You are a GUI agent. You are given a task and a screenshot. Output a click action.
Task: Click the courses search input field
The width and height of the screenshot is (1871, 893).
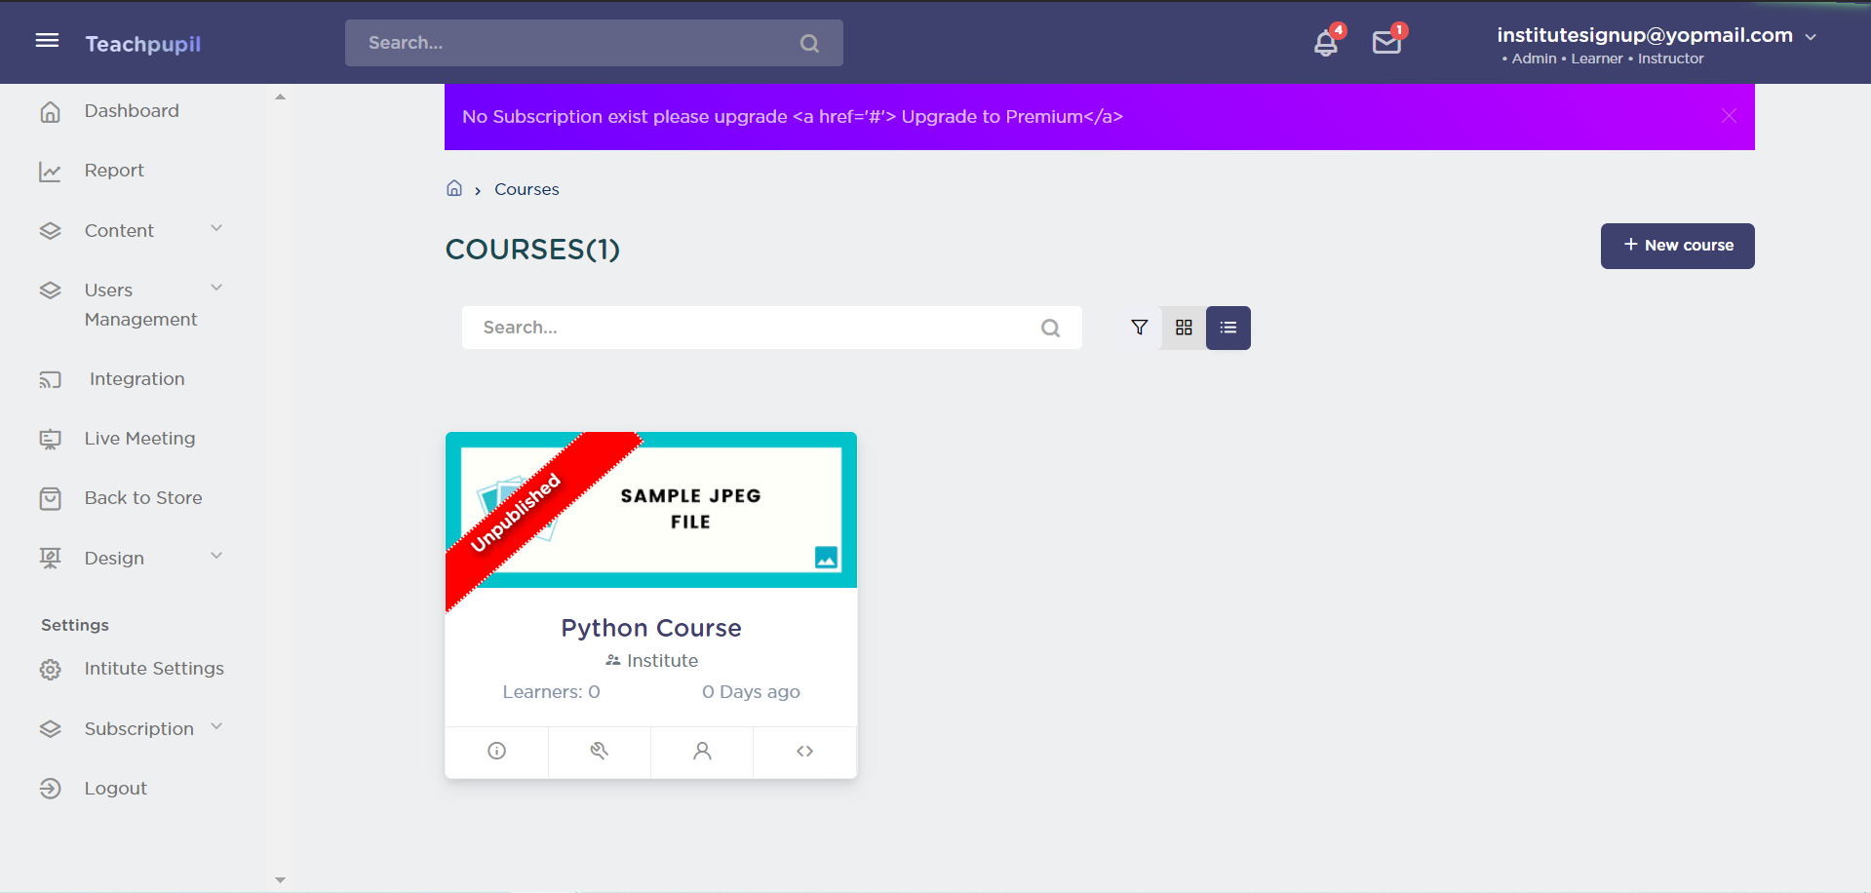coord(751,328)
